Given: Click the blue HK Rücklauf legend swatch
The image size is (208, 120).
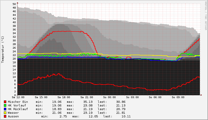Looking at the screenshot, I should [5, 109].
